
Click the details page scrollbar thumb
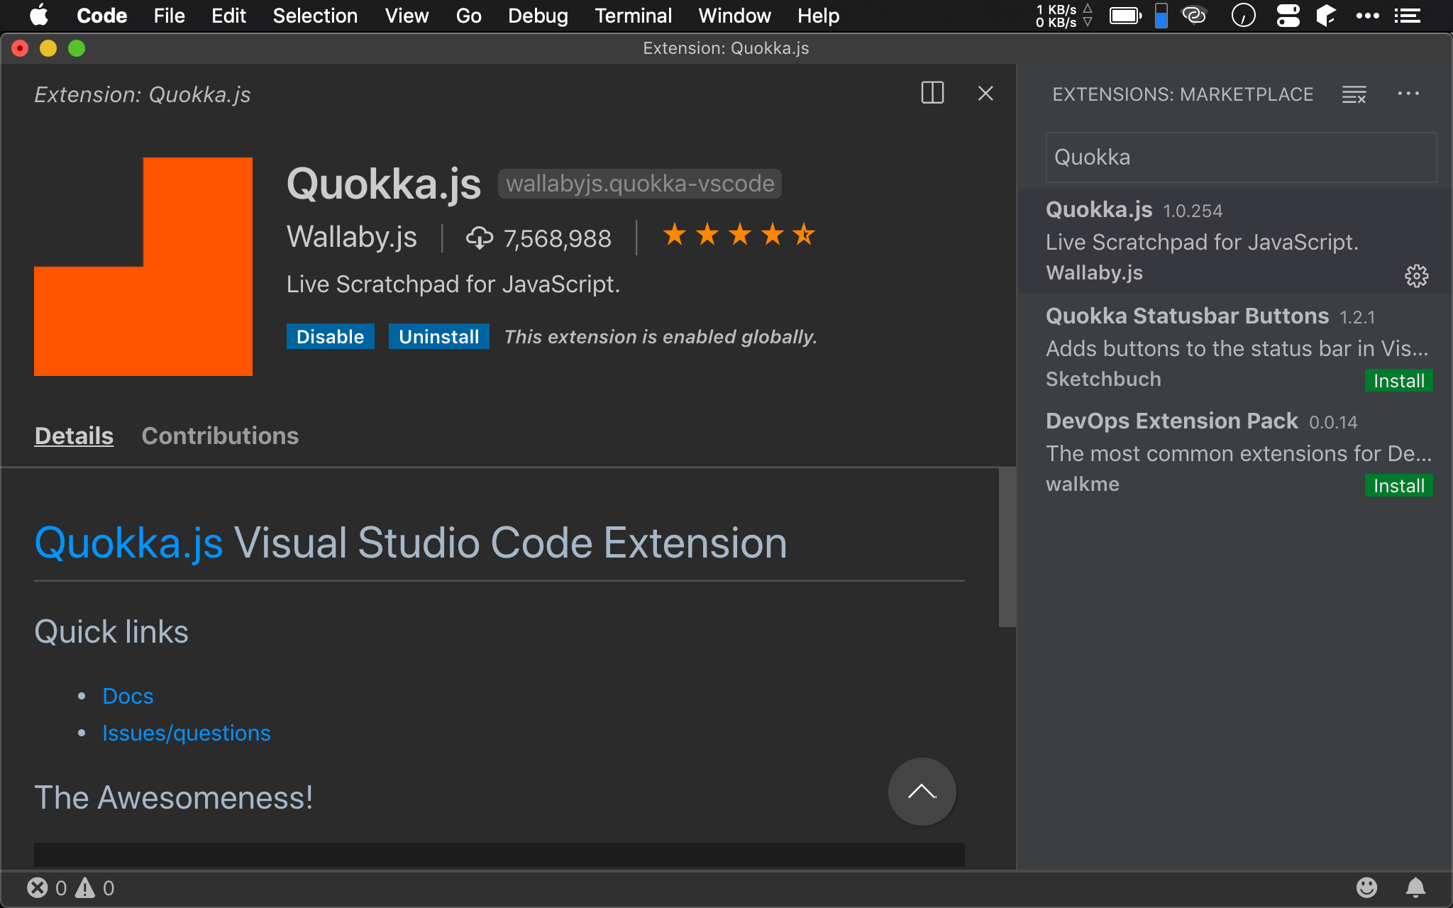pyautogui.click(x=1007, y=547)
